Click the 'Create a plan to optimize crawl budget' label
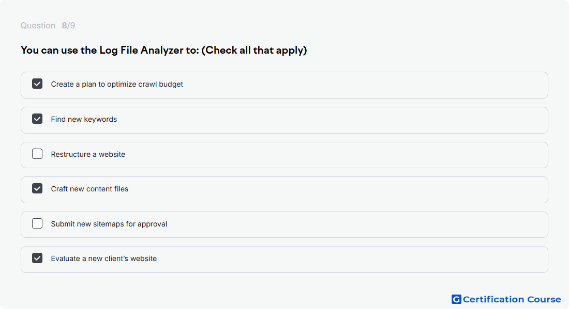569x309 pixels. [117, 84]
